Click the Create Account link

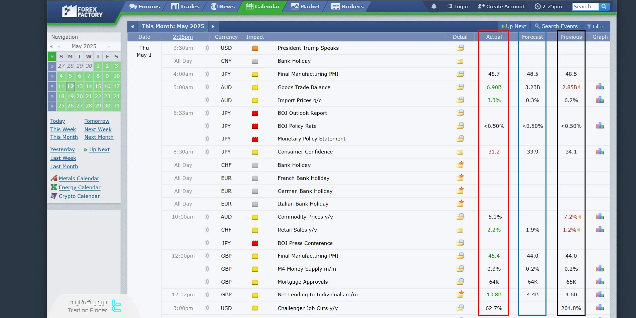click(x=501, y=6)
